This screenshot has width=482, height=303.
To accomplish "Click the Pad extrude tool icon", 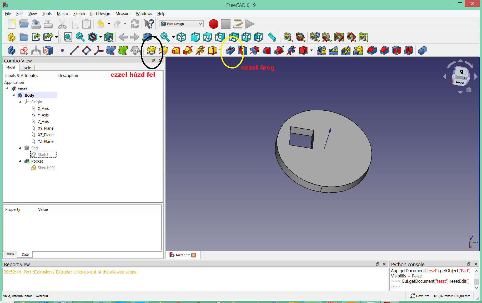I will [151, 50].
